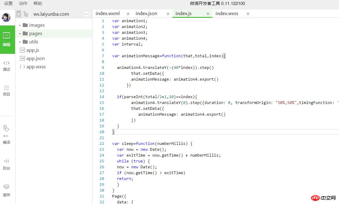Open the more options ellipsis menu
Screen dimensions: 339x204
87,14
